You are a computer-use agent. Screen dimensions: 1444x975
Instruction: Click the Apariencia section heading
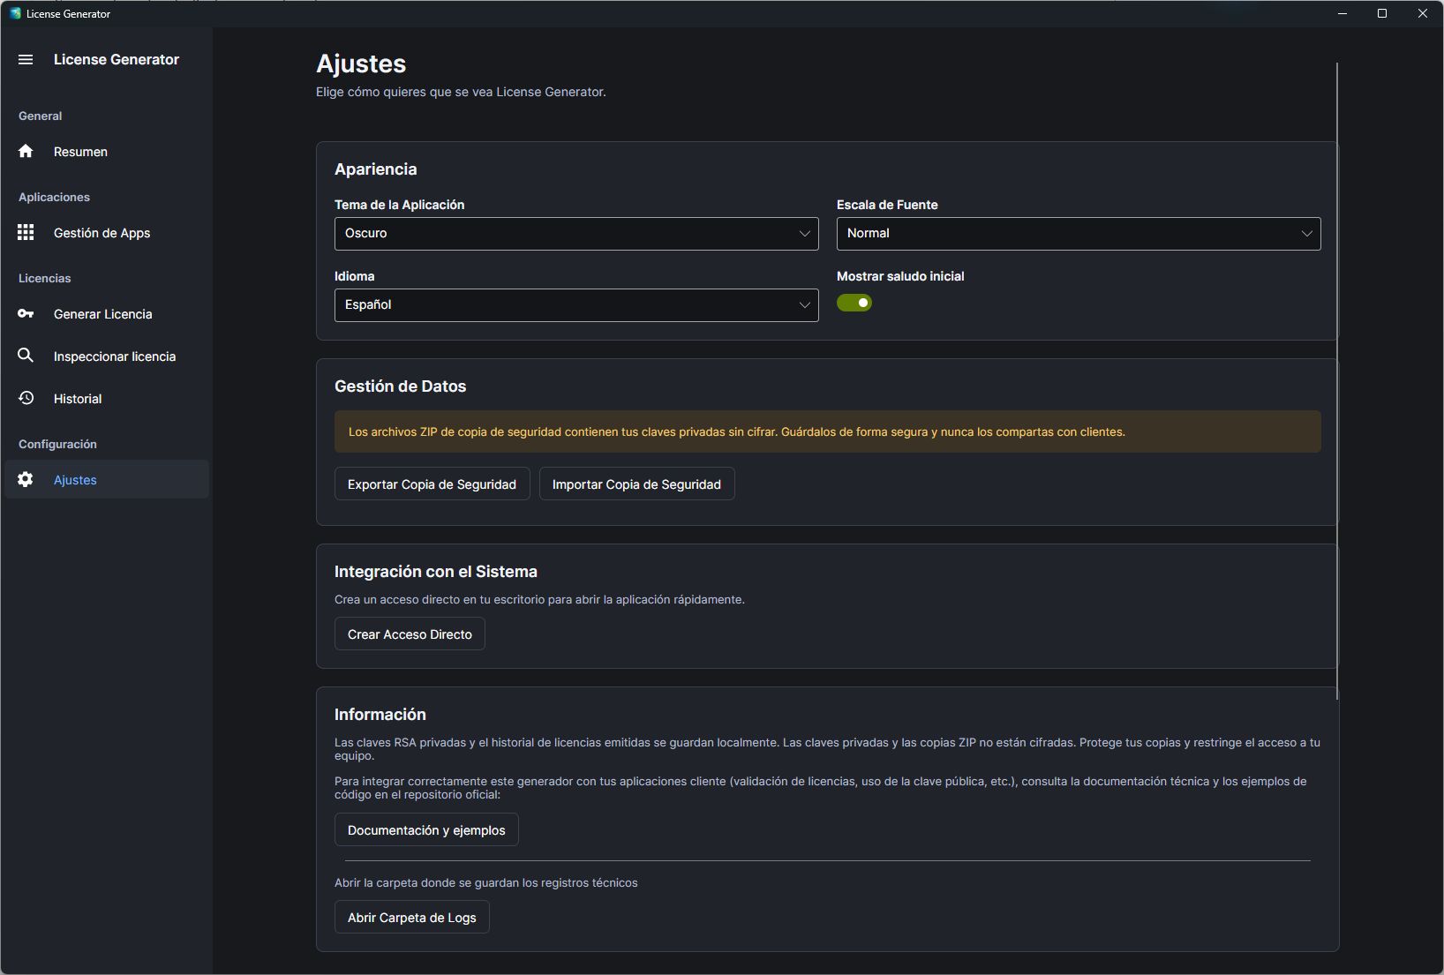pos(375,169)
